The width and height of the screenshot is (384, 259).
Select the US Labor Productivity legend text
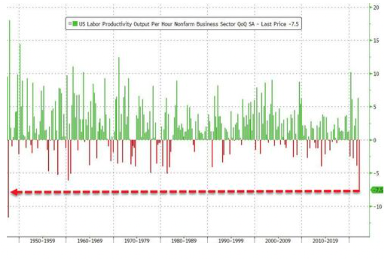tap(166, 24)
